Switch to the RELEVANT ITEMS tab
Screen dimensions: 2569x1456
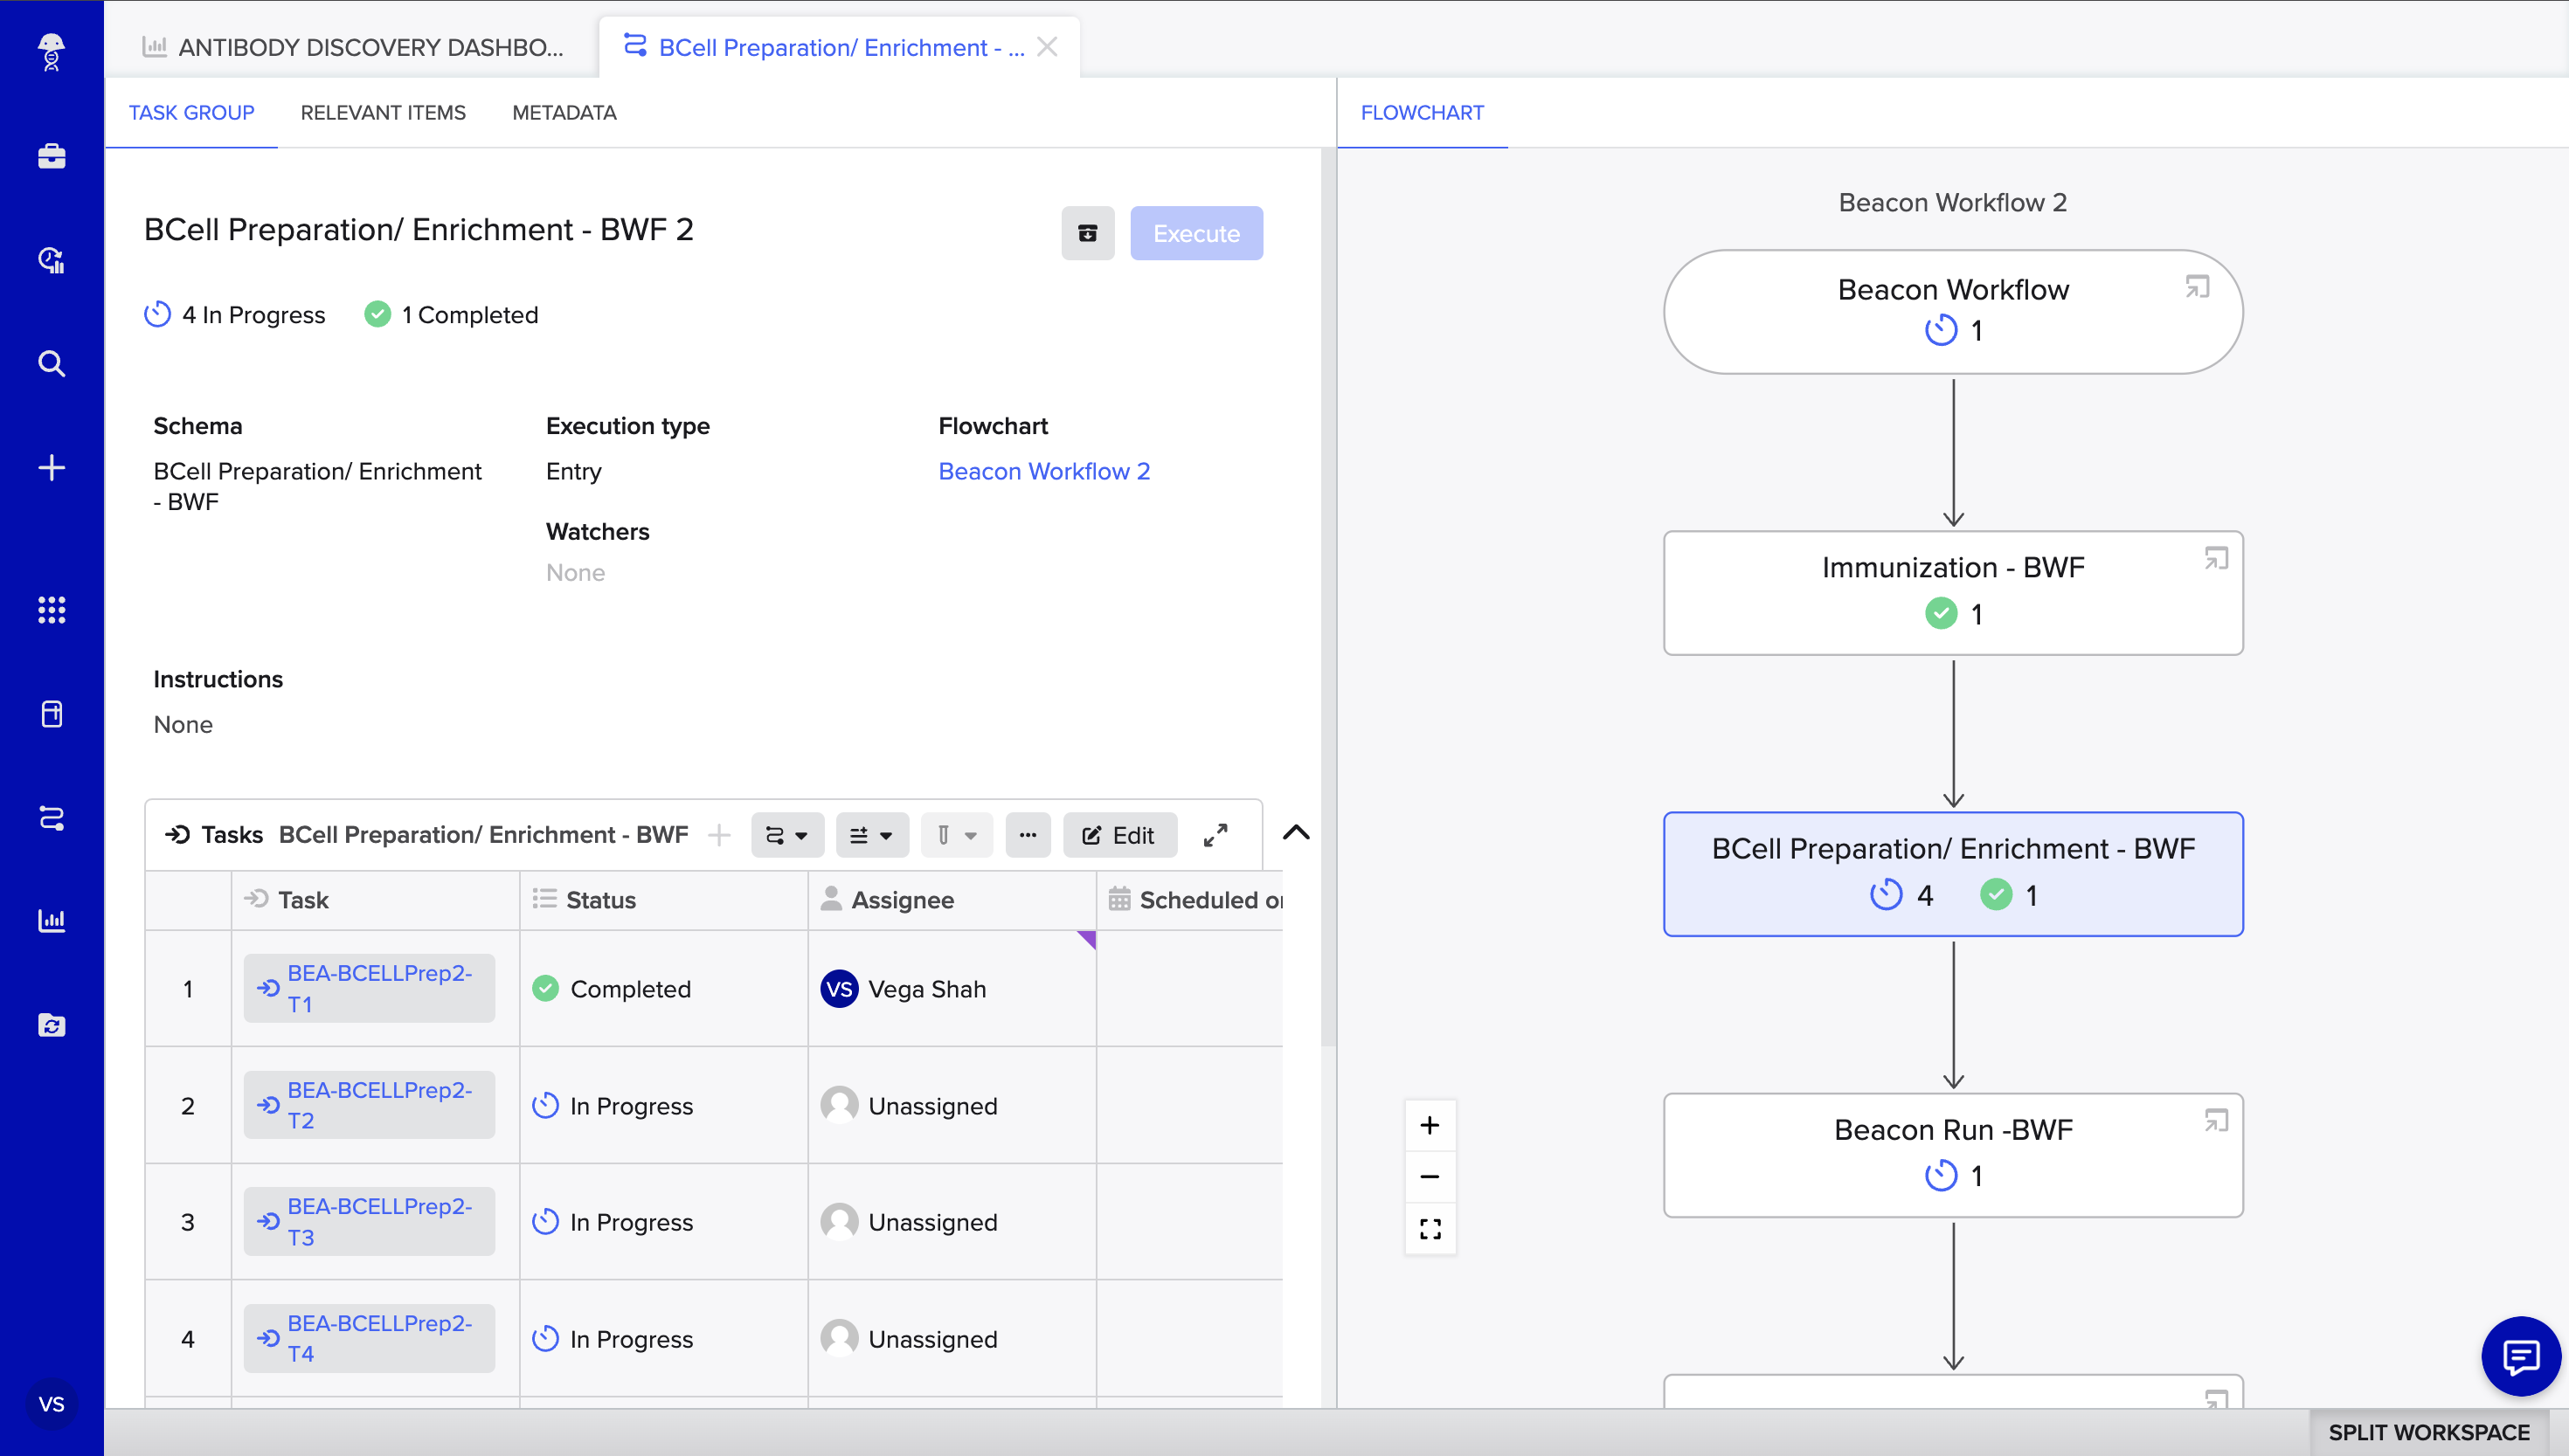pyautogui.click(x=383, y=113)
